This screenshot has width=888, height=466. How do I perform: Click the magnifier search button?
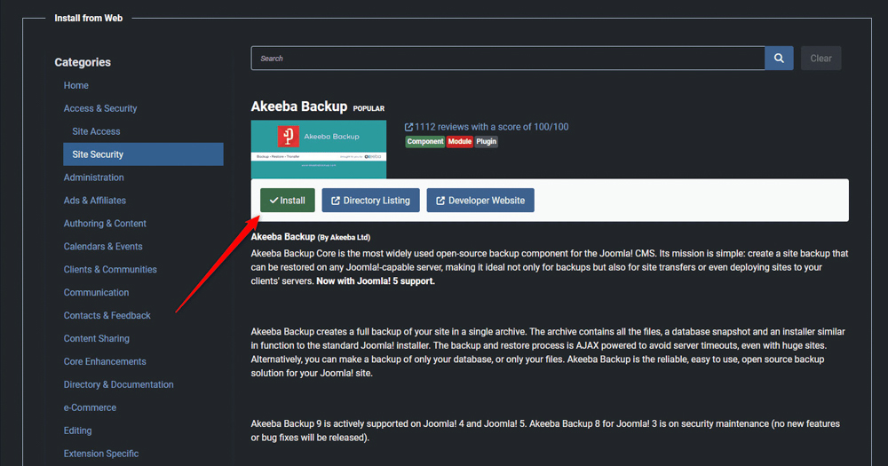(779, 59)
